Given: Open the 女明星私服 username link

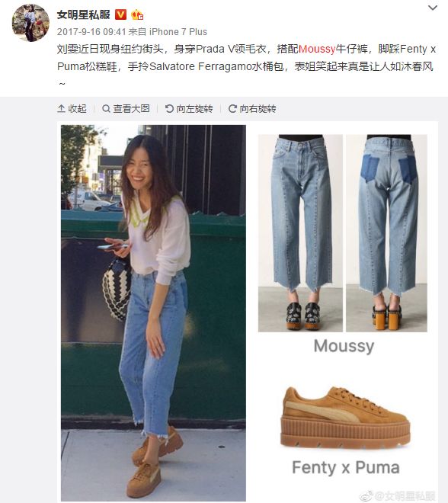Looking at the screenshot, I should [83, 14].
